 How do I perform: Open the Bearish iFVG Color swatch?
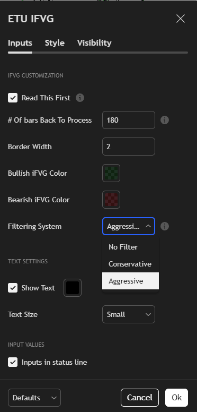[111, 200]
